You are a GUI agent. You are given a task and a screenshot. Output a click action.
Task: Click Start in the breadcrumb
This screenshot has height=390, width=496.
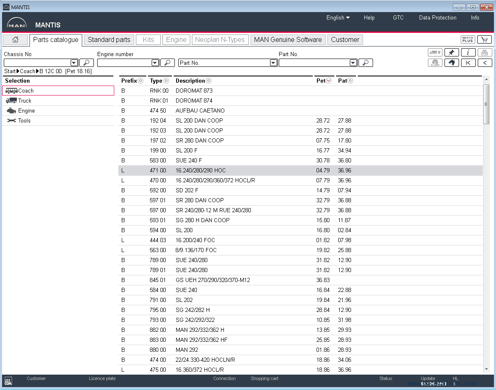(x=10, y=71)
